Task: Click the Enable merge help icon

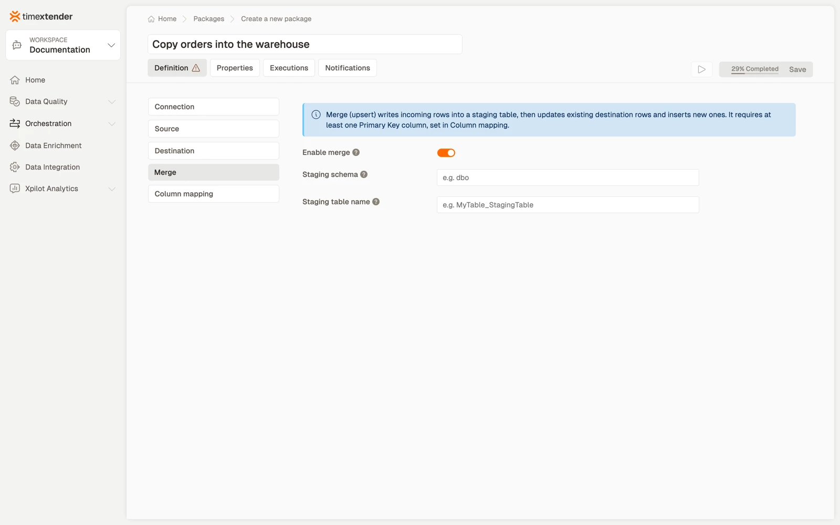Action: tap(356, 152)
